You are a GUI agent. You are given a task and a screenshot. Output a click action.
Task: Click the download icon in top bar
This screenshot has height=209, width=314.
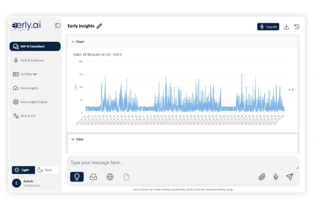click(x=286, y=27)
